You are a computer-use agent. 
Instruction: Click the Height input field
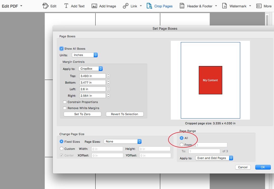tap(155, 149)
